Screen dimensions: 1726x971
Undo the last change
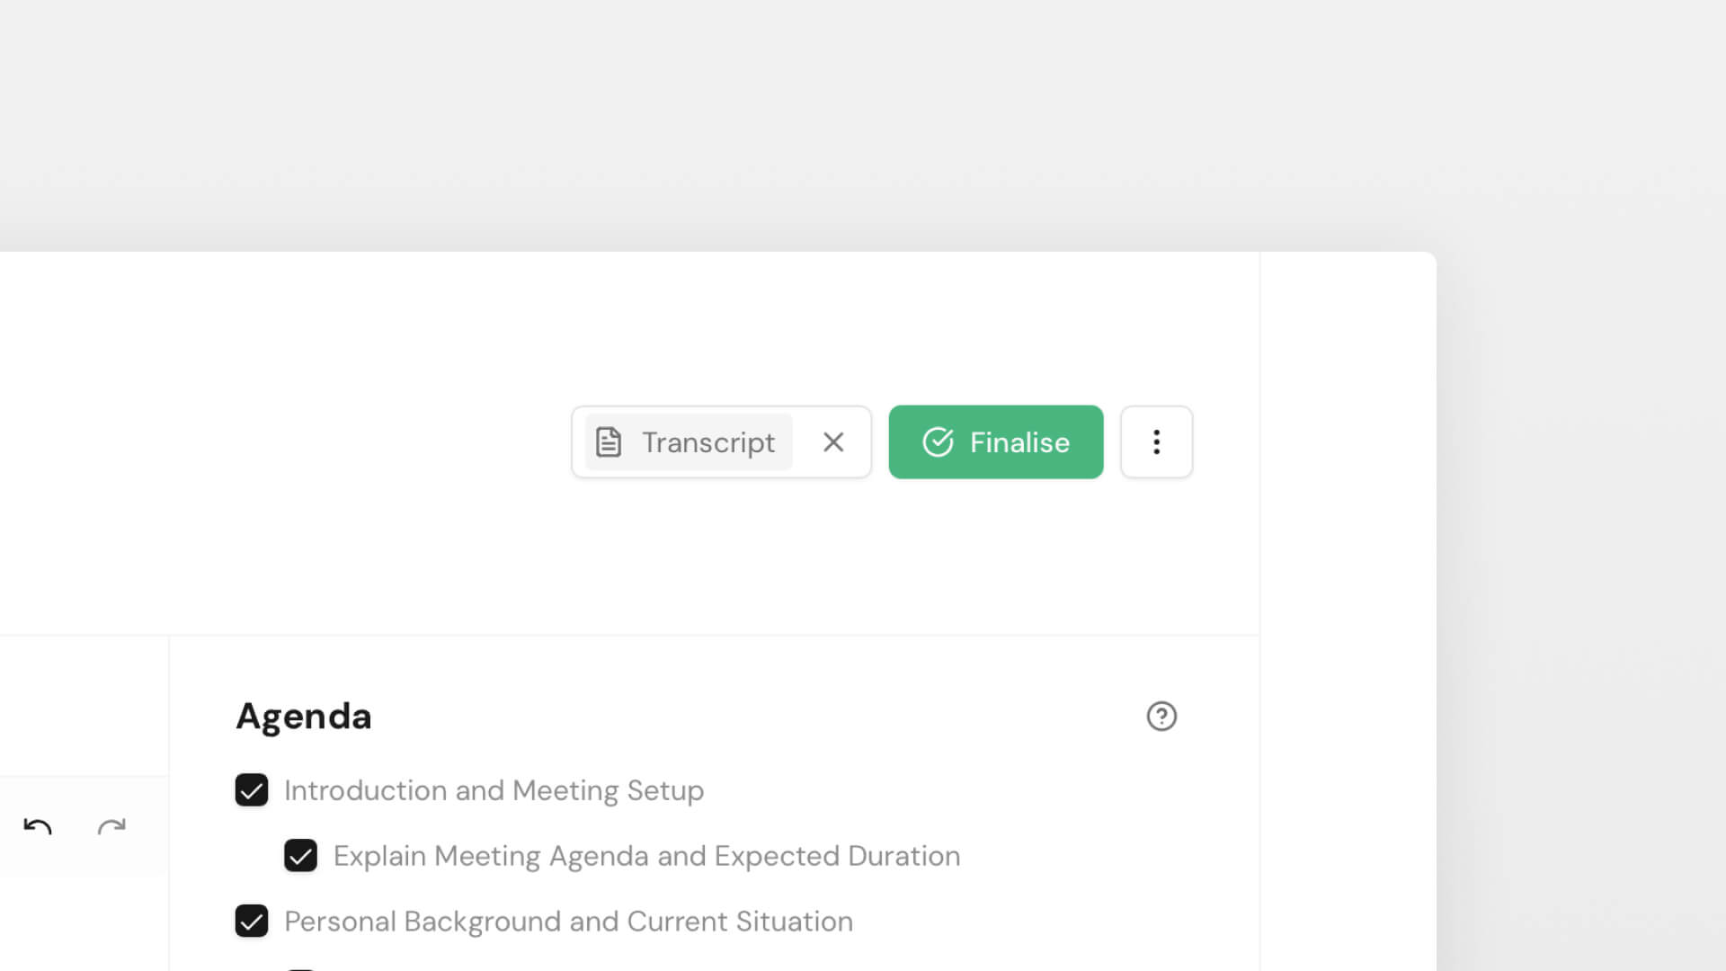(38, 826)
